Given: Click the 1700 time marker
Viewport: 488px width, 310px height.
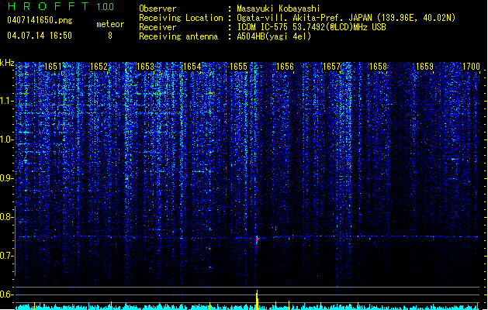Looking at the screenshot, I should (x=471, y=67).
